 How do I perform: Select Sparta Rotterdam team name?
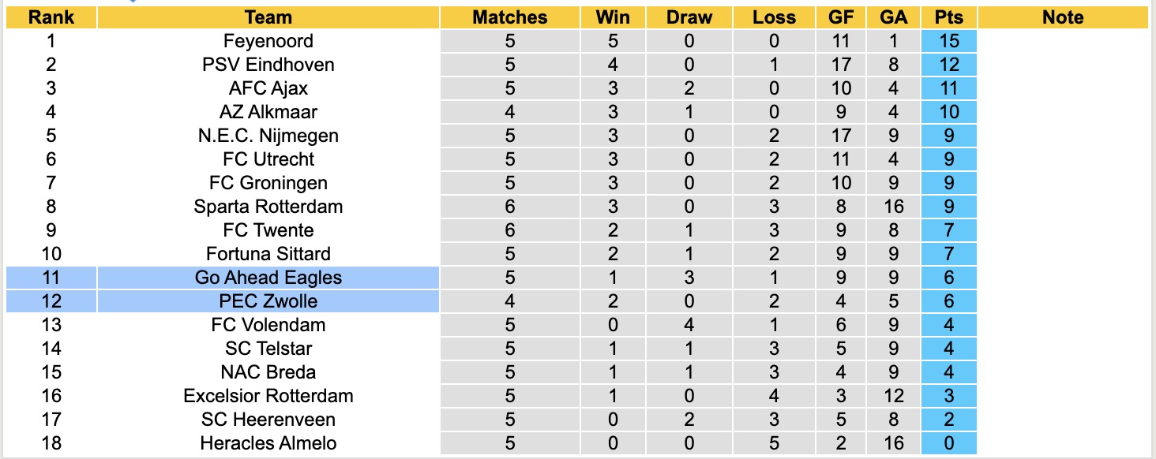coord(268,207)
